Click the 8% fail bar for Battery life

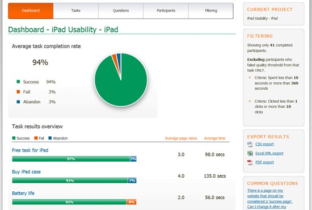pos(132,202)
